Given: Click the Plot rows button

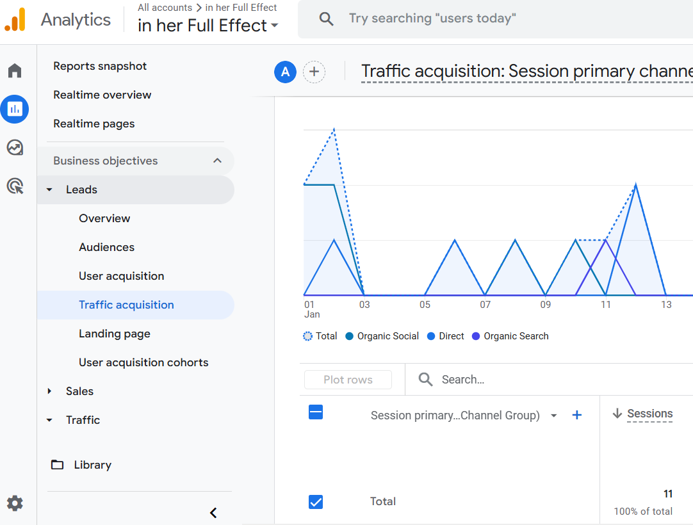Looking at the screenshot, I should 348,380.
